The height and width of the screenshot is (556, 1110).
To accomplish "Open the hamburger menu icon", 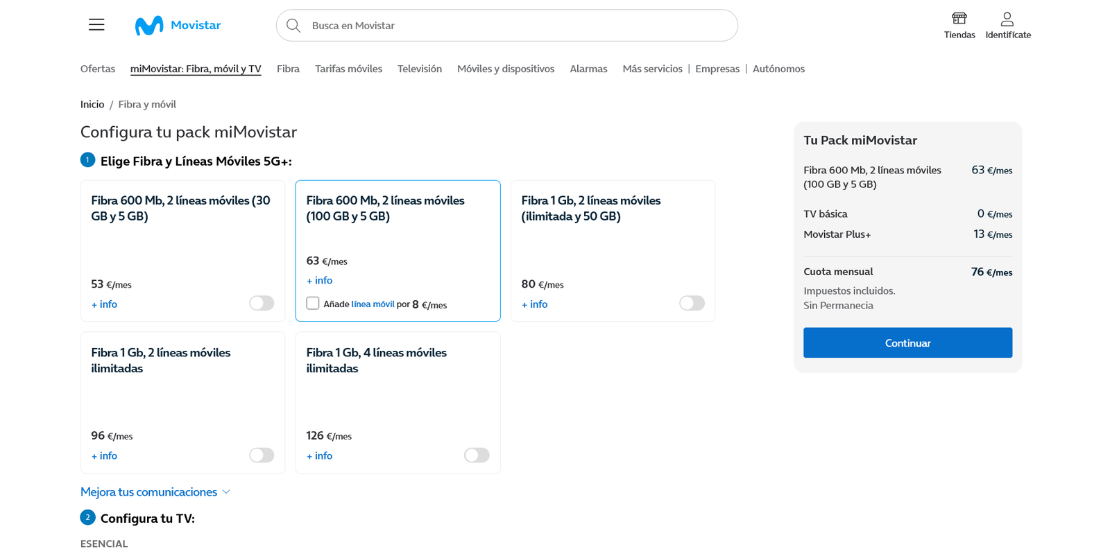I will (96, 25).
